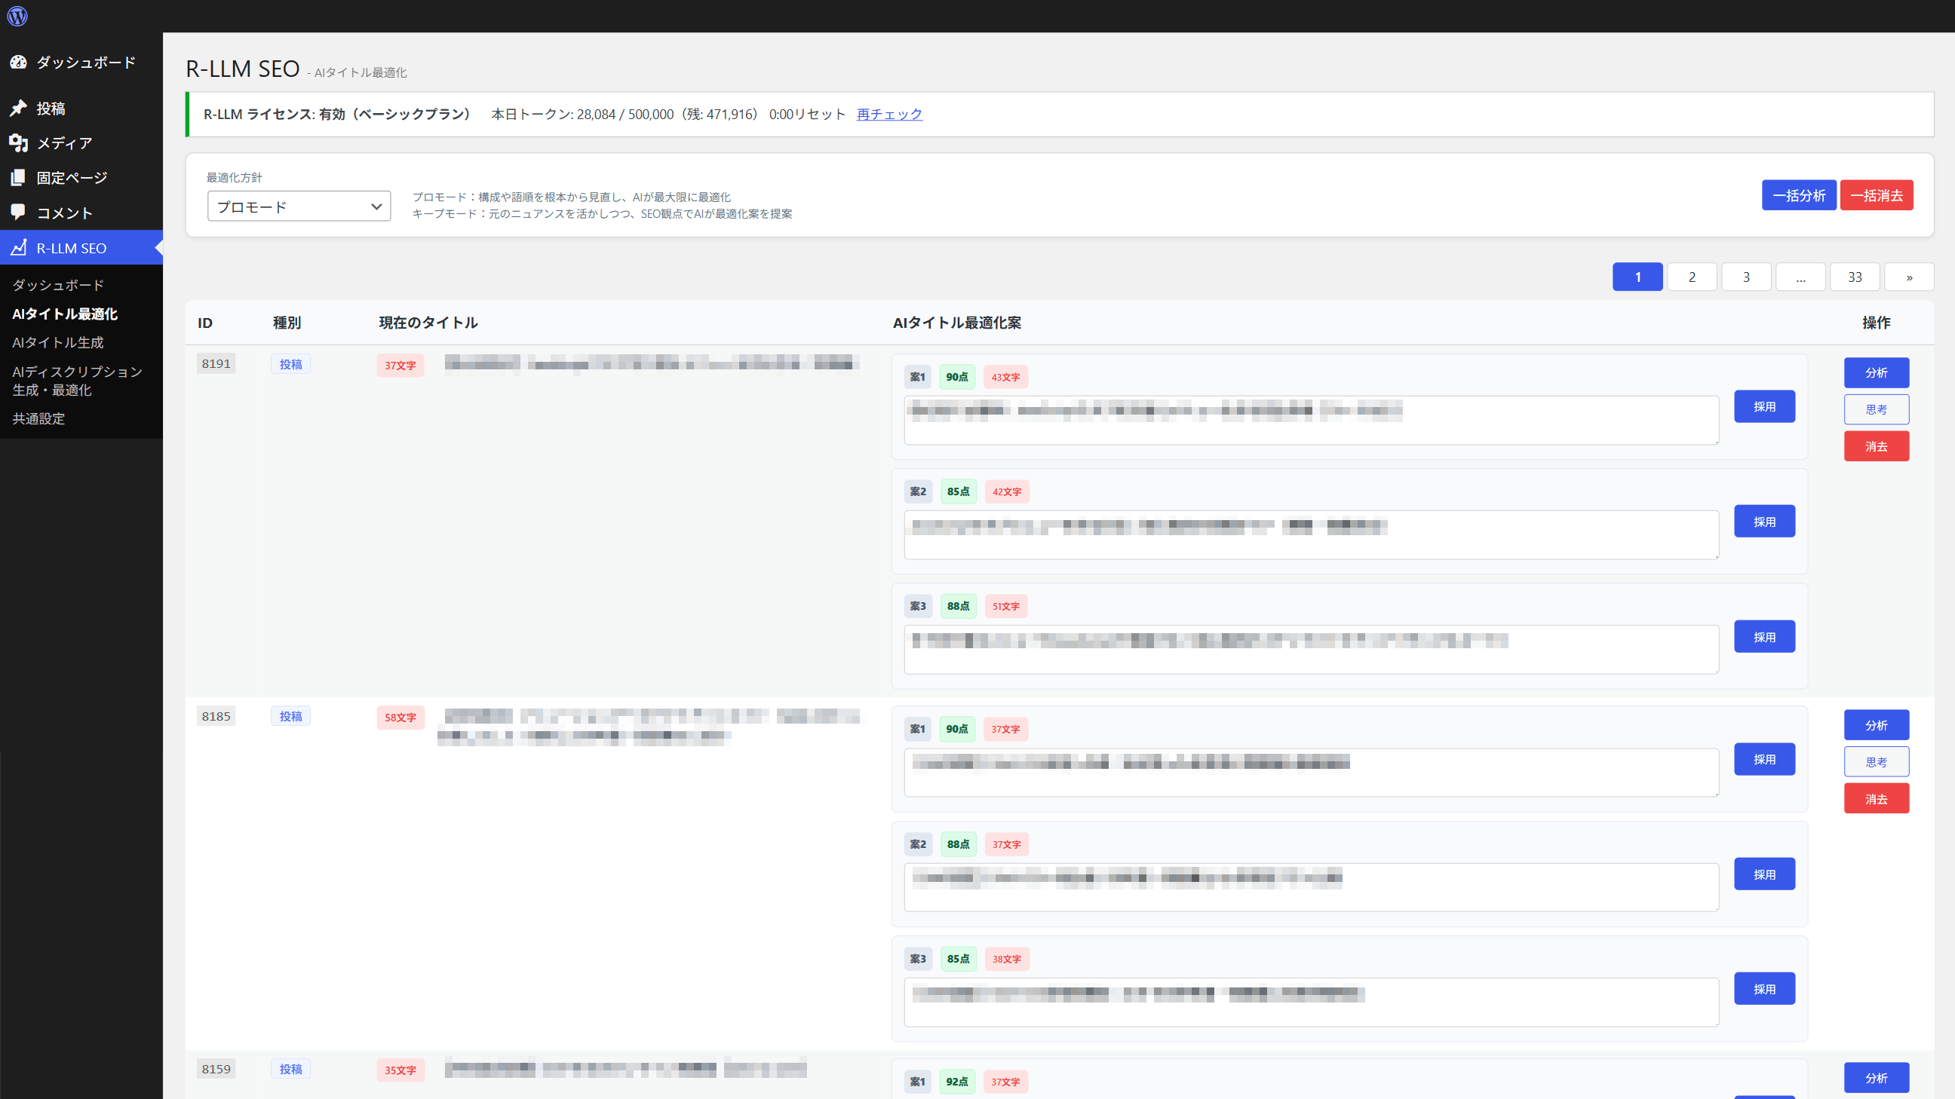Click the 投稿 type badge for ID 8185

290,716
